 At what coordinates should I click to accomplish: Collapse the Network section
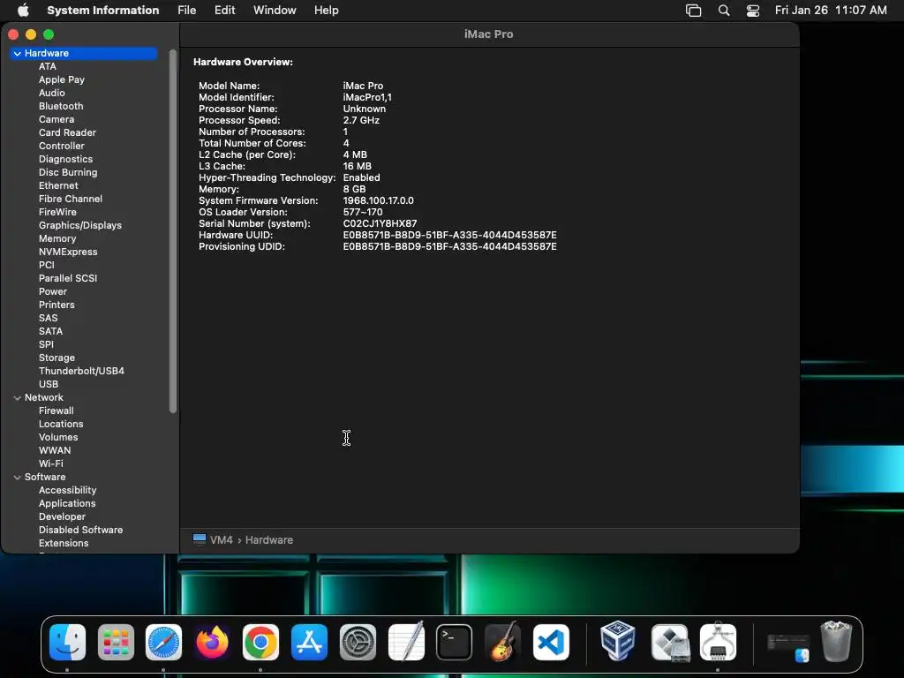18,398
